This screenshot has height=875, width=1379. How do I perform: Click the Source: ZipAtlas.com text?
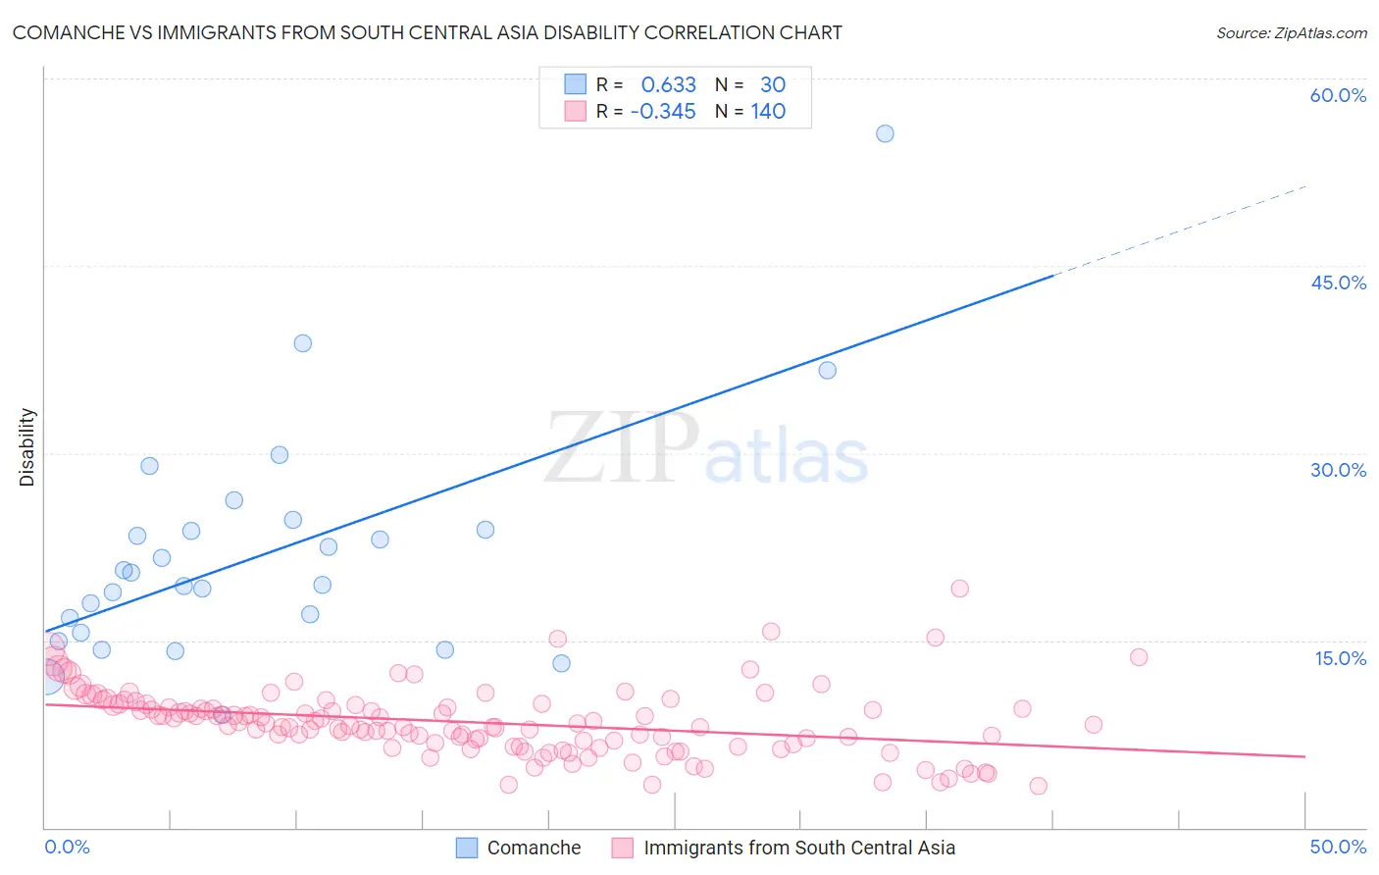(x=1292, y=32)
